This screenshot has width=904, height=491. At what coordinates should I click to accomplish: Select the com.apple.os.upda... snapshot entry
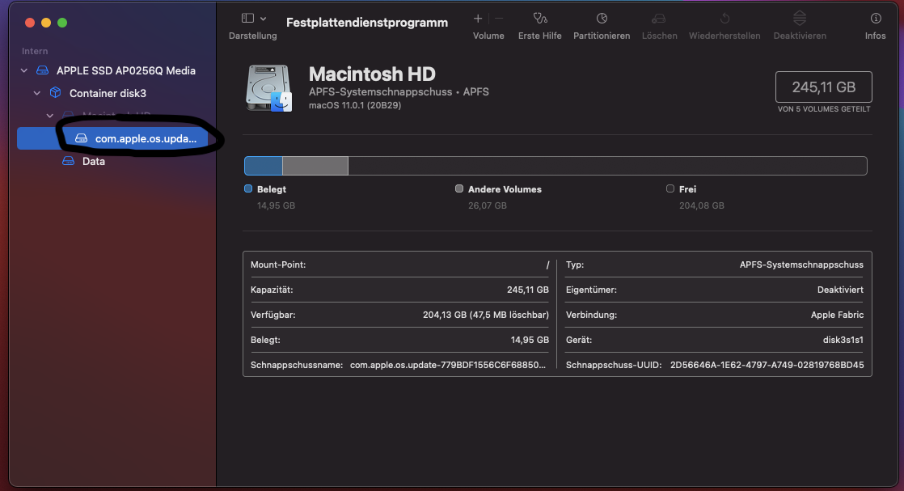point(112,138)
